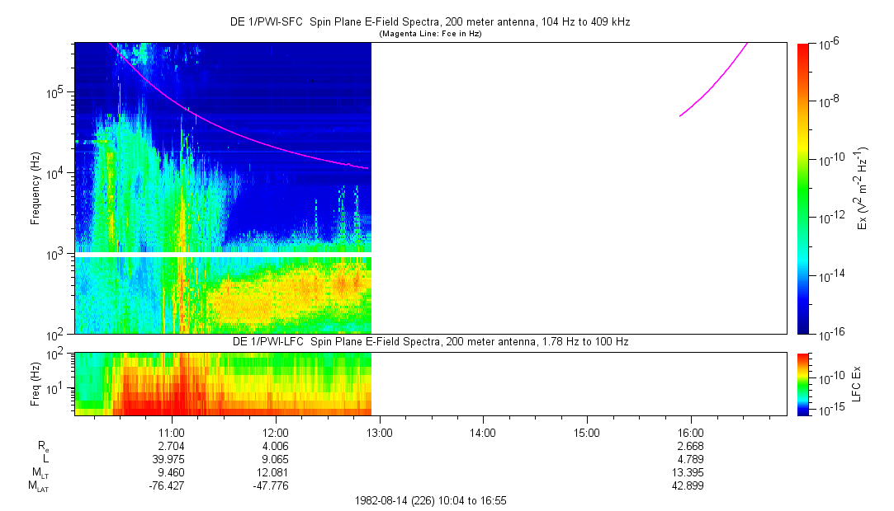Image resolution: width=894 pixels, height=511 pixels.
Task: Click the Re value 4.006
Action: tap(275, 446)
